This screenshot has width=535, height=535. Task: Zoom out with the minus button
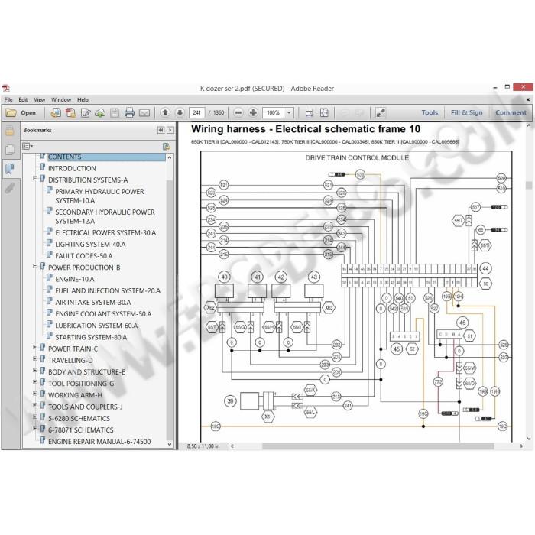(238, 112)
